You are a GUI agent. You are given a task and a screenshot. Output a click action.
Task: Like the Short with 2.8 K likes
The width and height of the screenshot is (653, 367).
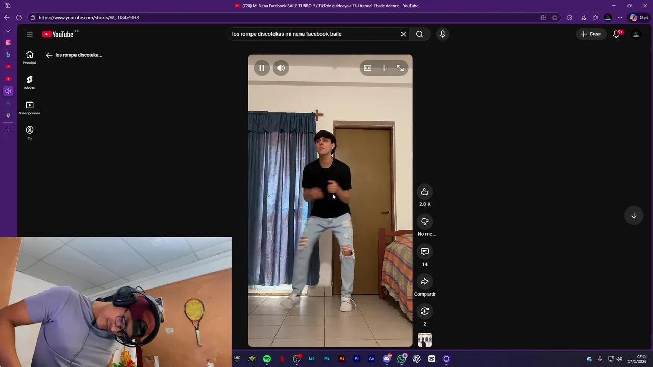click(x=424, y=192)
